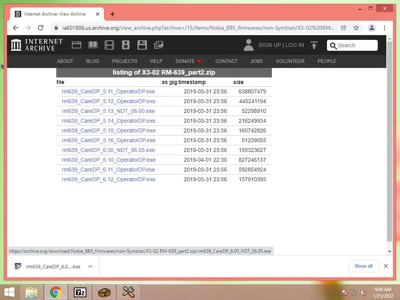
Task: Switch to Chrome in the taskbar
Action: (56, 292)
